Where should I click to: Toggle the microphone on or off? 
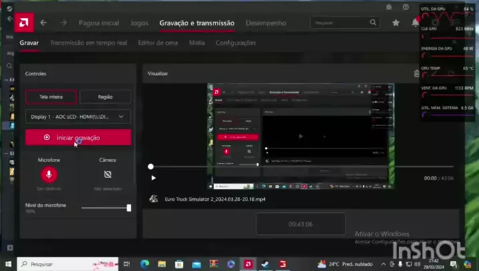click(x=49, y=175)
